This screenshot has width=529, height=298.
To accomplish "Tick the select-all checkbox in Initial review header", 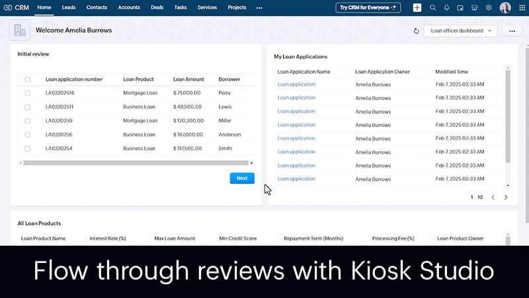I will coord(28,79).
